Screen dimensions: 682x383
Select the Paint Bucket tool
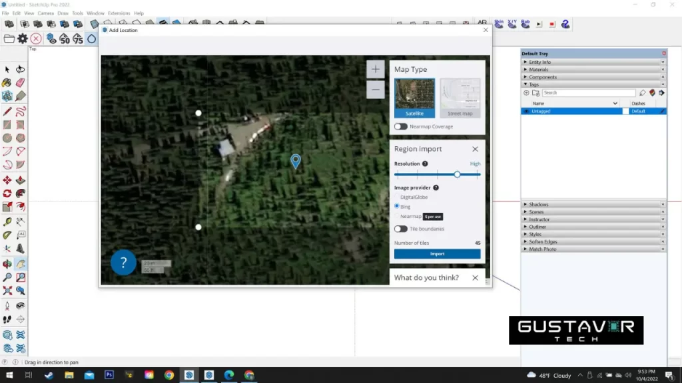point(8,82)
